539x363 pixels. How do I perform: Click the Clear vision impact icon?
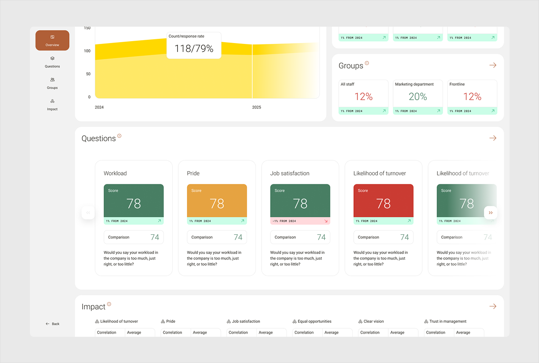coord(360,321)
